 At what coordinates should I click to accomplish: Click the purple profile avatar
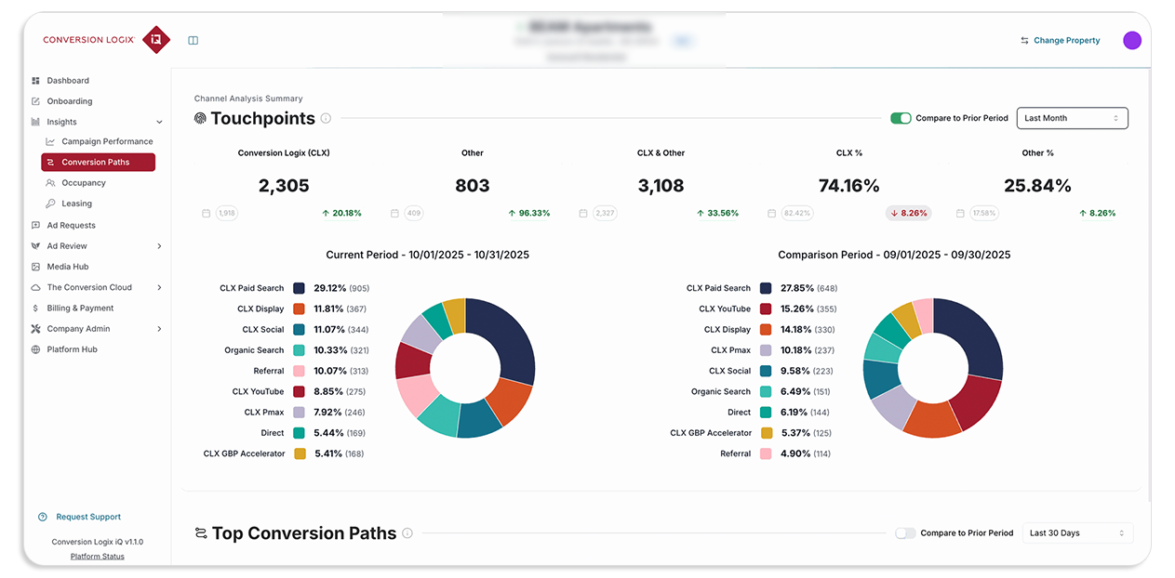1131,40
